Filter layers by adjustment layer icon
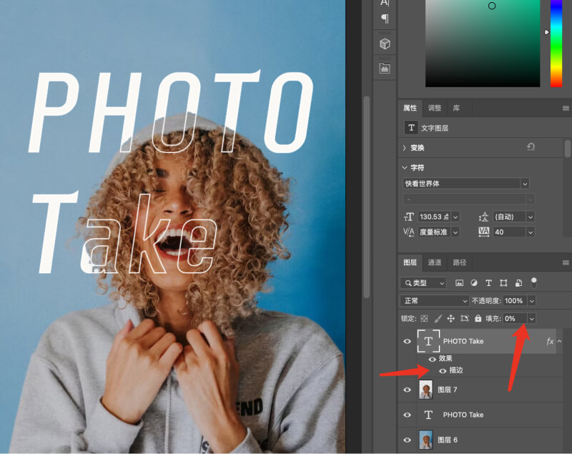572x454 pixels. (x=474, y=283)
